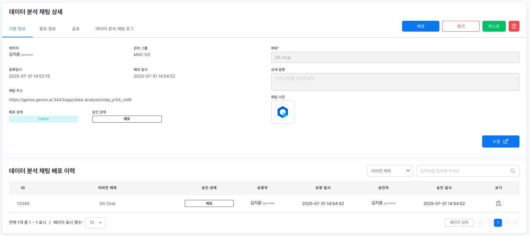
Task: Select the 데이터 분석 채팅 로그 tab
Action: pos(115,29)
